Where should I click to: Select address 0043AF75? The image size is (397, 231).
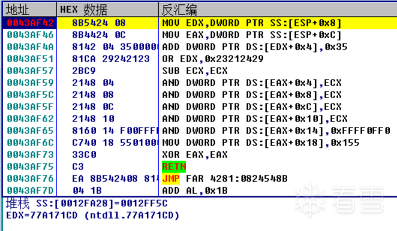(x=30, y=166)
